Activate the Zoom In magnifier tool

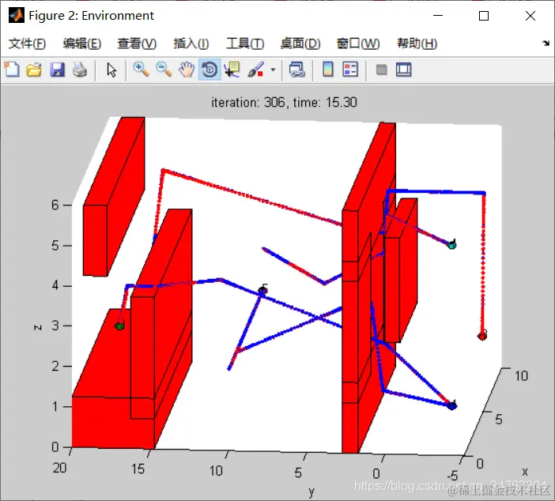[x=141, y=70]
